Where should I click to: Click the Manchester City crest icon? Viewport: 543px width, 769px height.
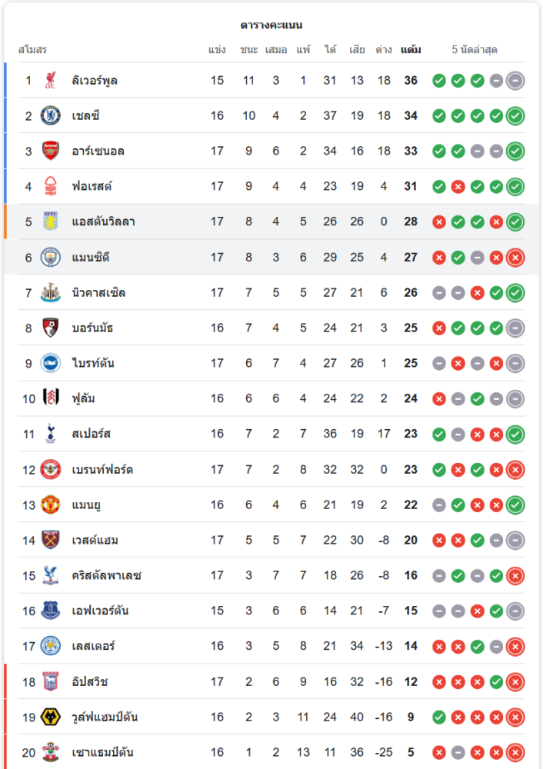[x=51, y=257]
